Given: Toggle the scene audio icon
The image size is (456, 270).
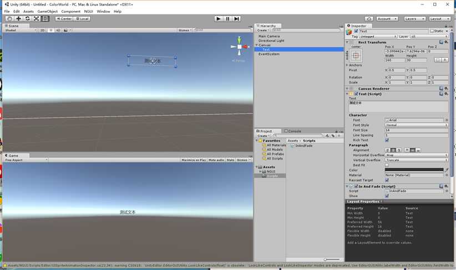Looking at the screenshot, I should pyautogui.click(x=58, y=31).
